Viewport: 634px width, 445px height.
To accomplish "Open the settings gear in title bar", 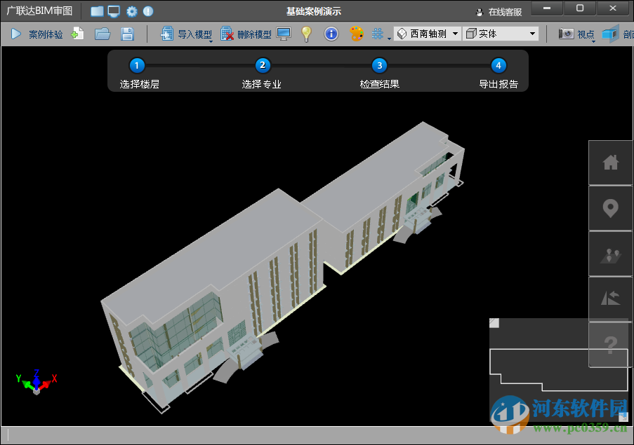I will 131,11.
